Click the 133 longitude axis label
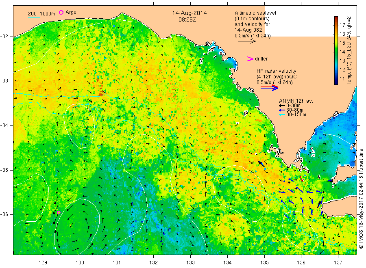This screenshot has height=268, width=366. click(x=190, y=263)
